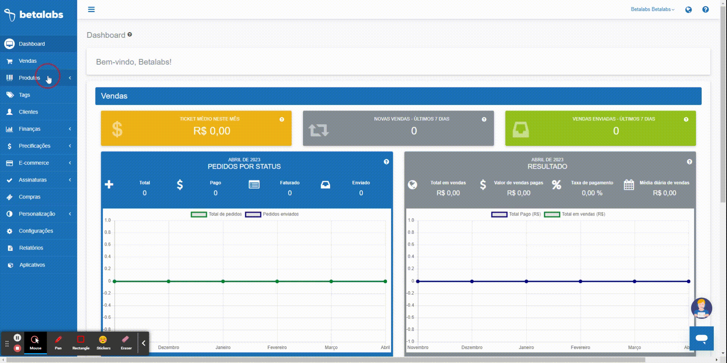Collapse the recording toolbar arrow

pos(144,343)
